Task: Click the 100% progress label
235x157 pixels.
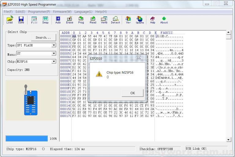Action: coord(53,139)
